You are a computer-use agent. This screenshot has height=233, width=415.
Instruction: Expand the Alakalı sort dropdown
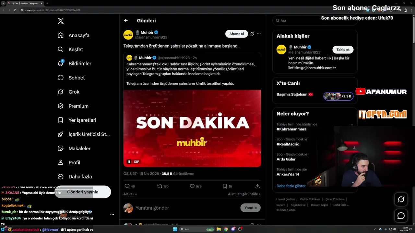click(x=130, y=194)
